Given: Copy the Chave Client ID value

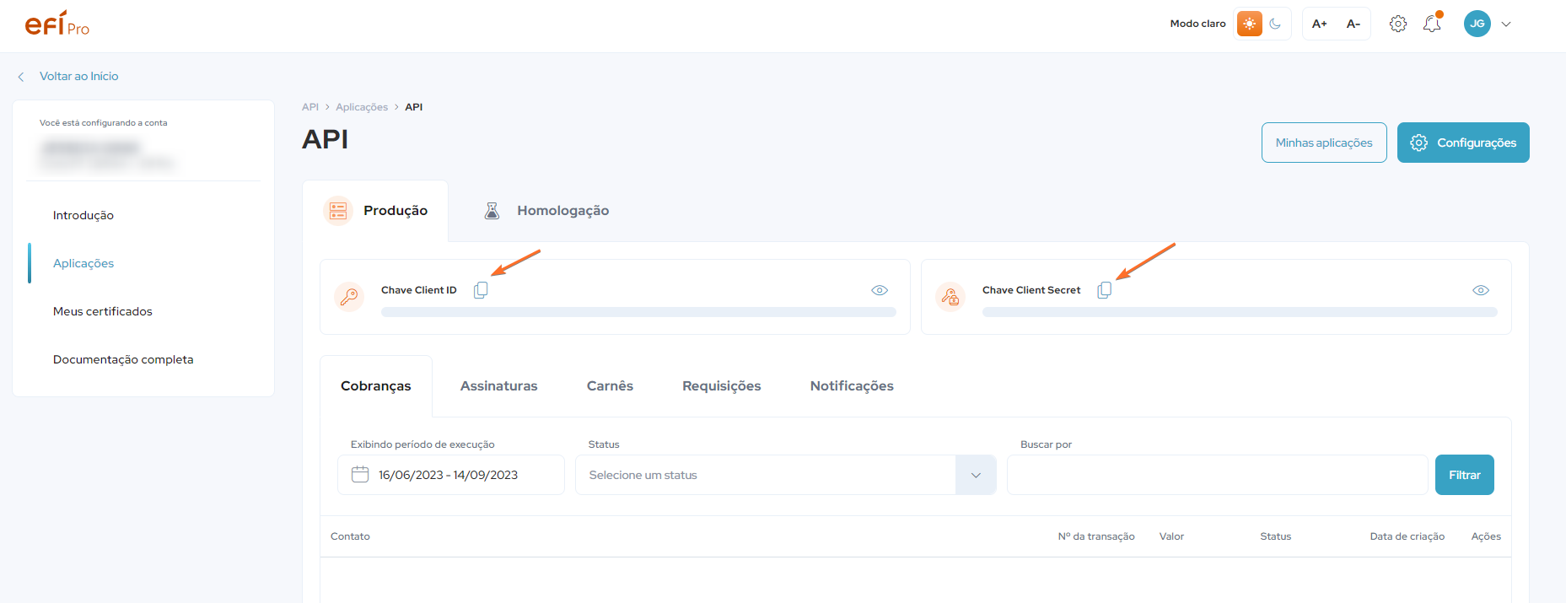Looking at the screenshot, I should point(481,290).
